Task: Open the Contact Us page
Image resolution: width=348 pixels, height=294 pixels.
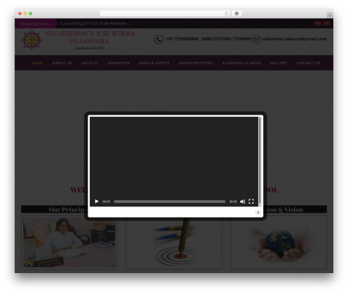Action: point(308,63)
